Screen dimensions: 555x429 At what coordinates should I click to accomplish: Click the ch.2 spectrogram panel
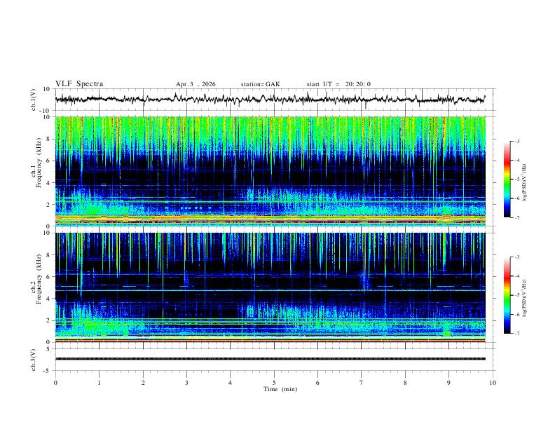[270, 287]
